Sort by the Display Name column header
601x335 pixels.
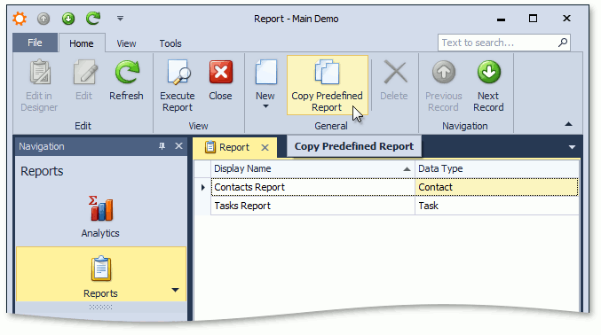point(312,168)
